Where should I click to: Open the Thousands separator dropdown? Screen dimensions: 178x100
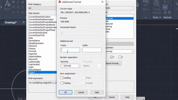(92, 66)
